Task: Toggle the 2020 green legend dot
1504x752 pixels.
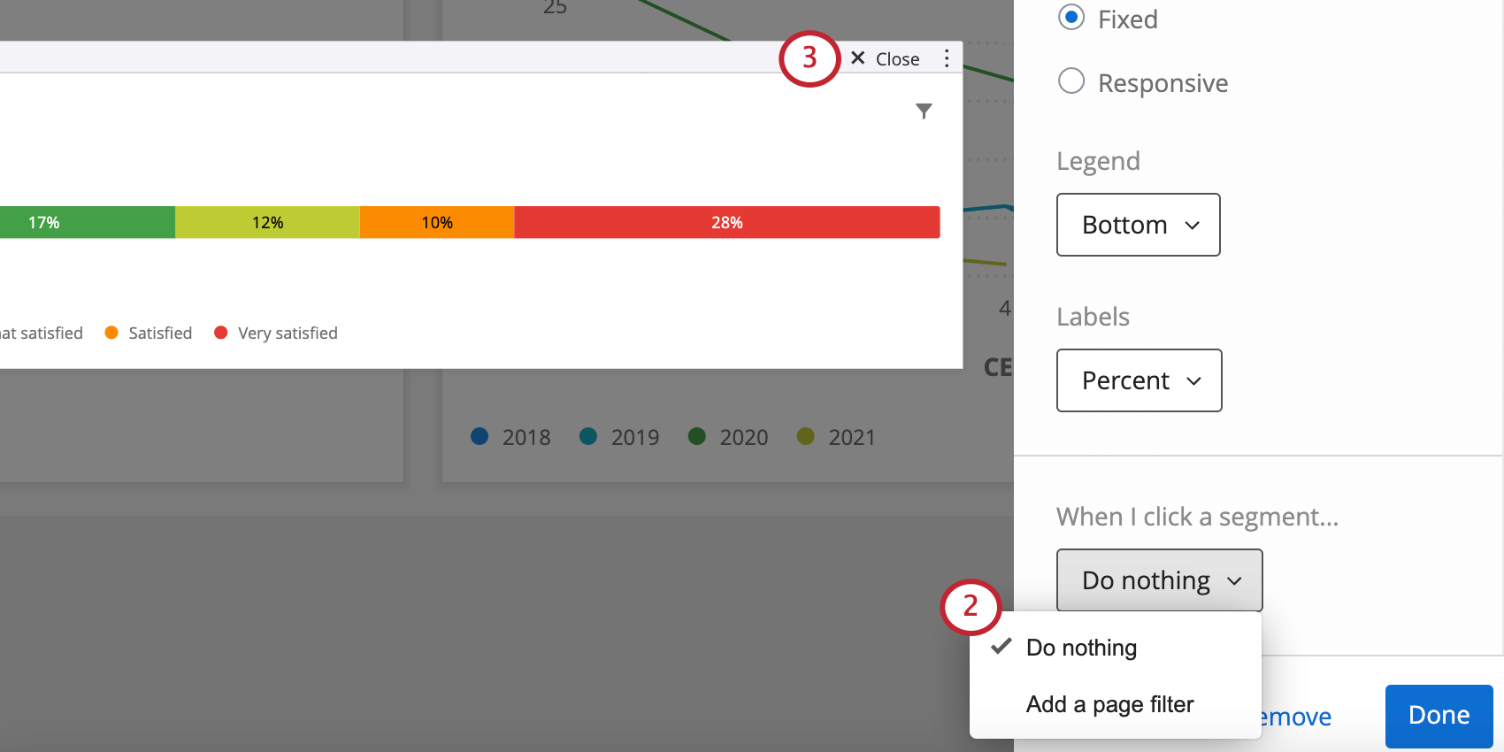Action: tap(696, 437)
